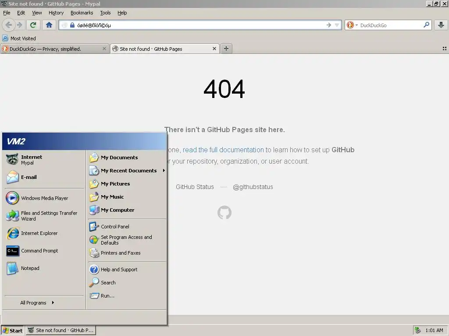Click the GitHub octocat logo
The height and width of the screenshot is (336, 449).
224,213
